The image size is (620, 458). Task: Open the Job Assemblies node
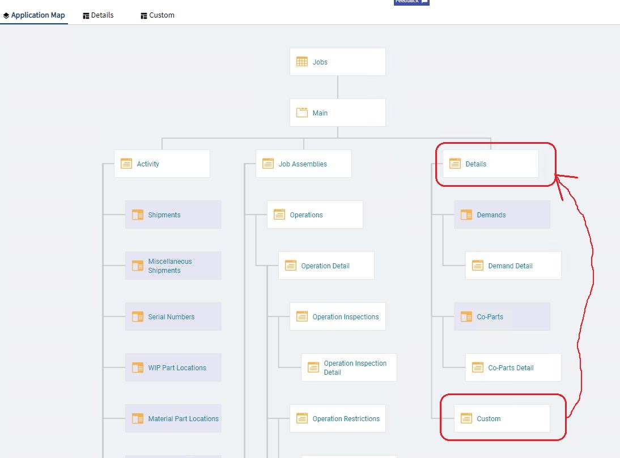coord(303,164)
